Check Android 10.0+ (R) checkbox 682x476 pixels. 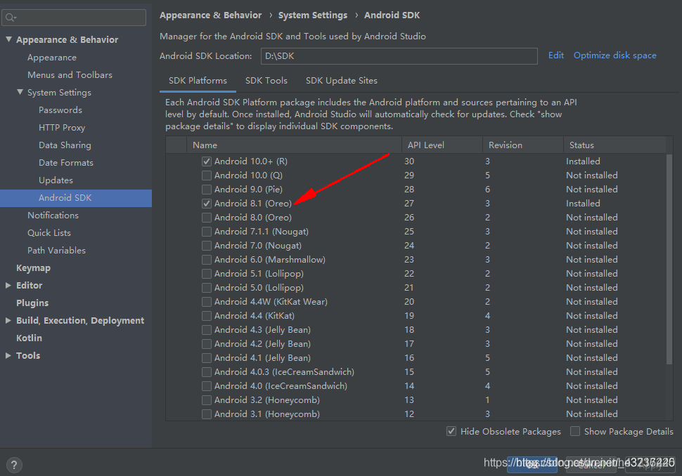point(207,161)
